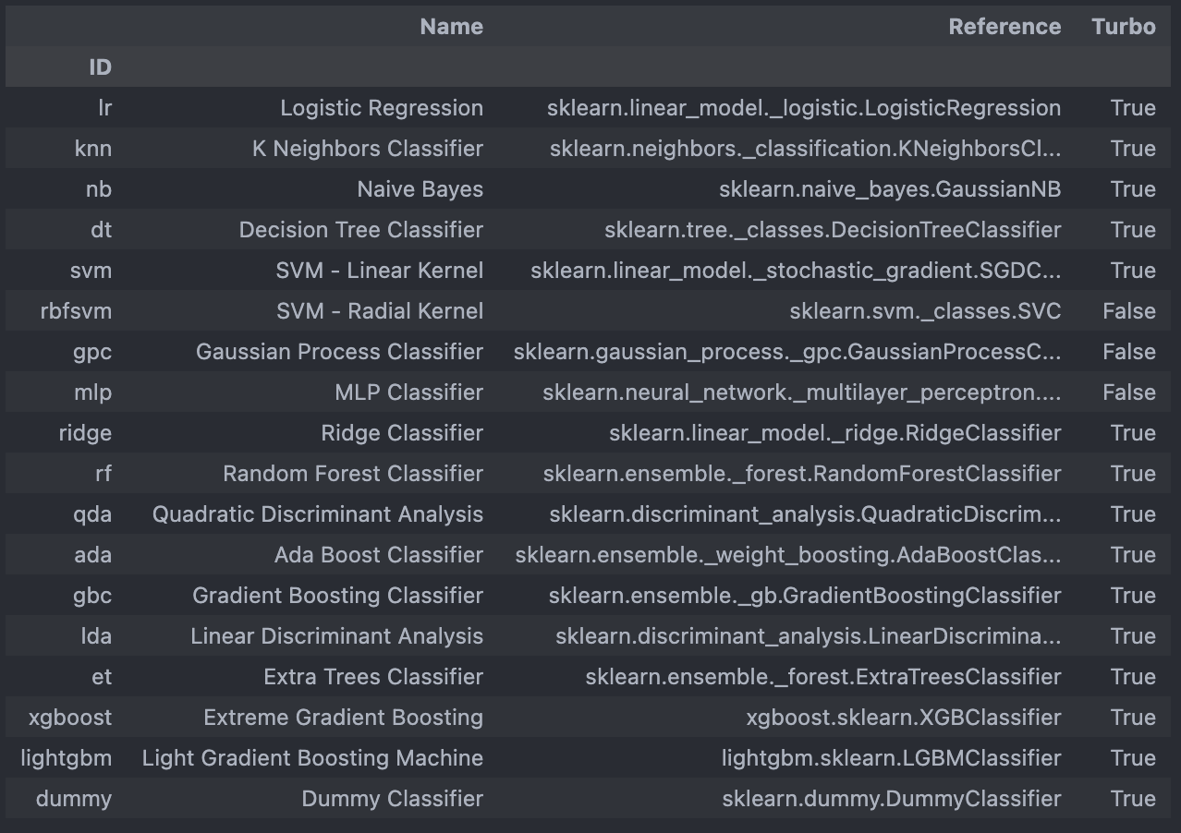
Task: Click the ID index header
Action: point(100,67)
